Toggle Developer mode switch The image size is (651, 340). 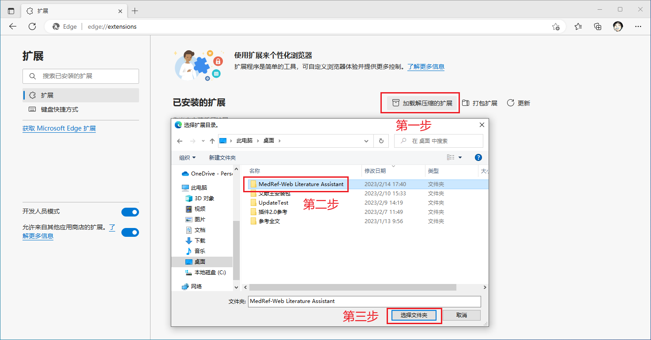point(130,212)
